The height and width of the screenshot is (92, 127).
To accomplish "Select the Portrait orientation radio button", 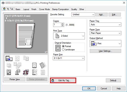I will tap(63, 46).
